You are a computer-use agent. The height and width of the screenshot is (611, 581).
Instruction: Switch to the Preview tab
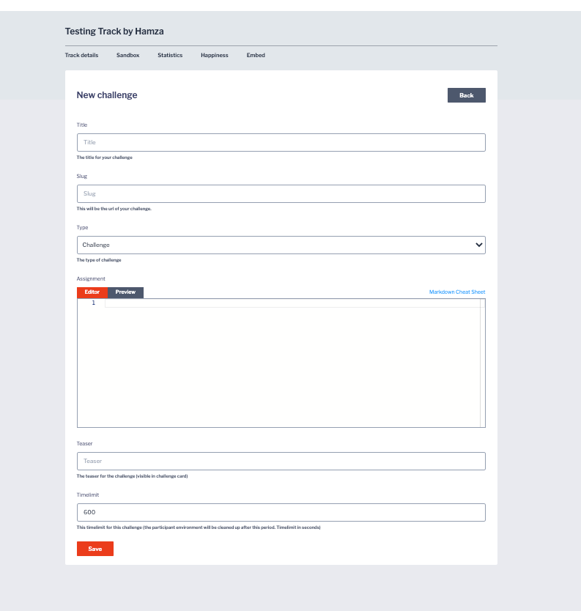[x=125, y=292]
